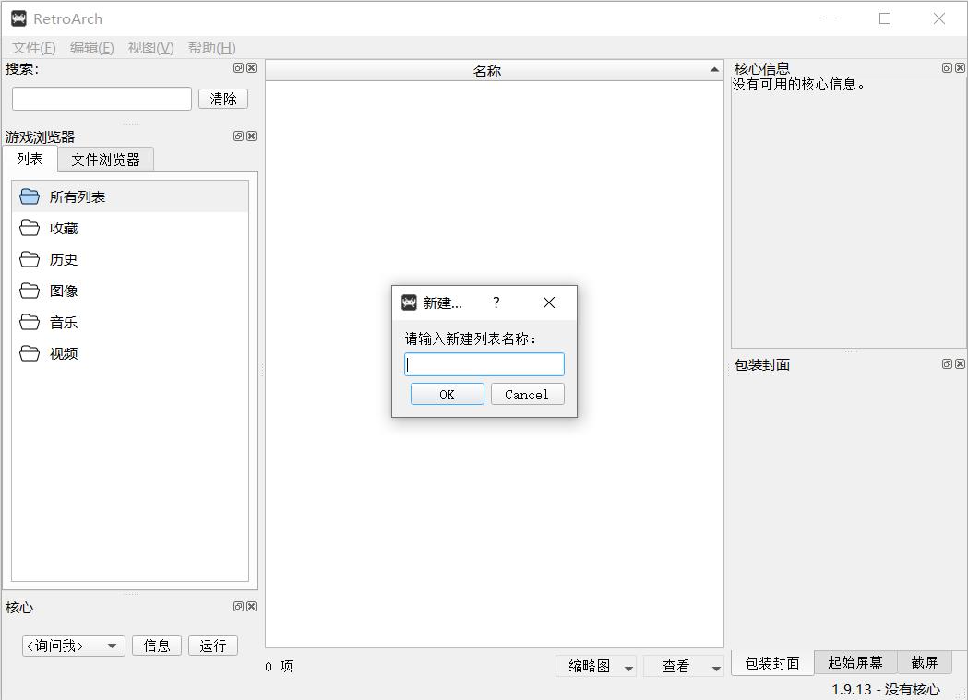Viewport: 968px width, 700px height.
Task: Close the 游戏浏览器 panel
Action: pos(251,136)
